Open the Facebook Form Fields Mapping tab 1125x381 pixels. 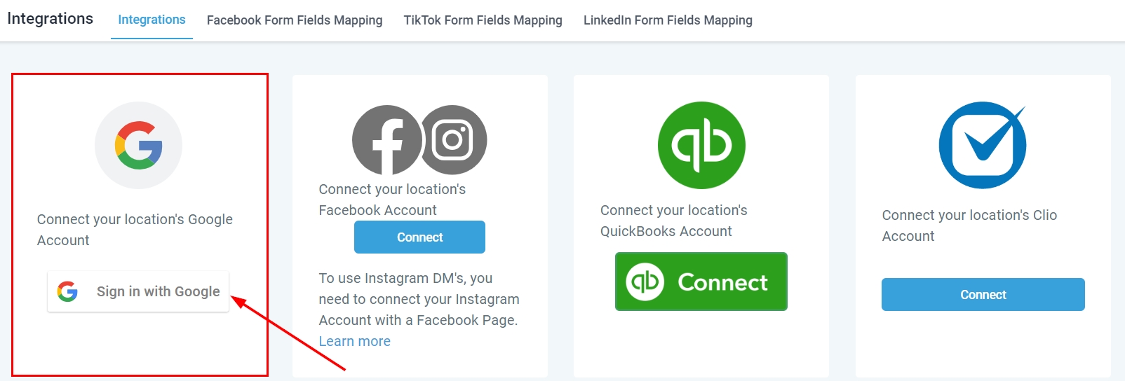coord(295,20)
